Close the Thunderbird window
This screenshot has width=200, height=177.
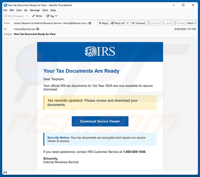pos(193,5)
